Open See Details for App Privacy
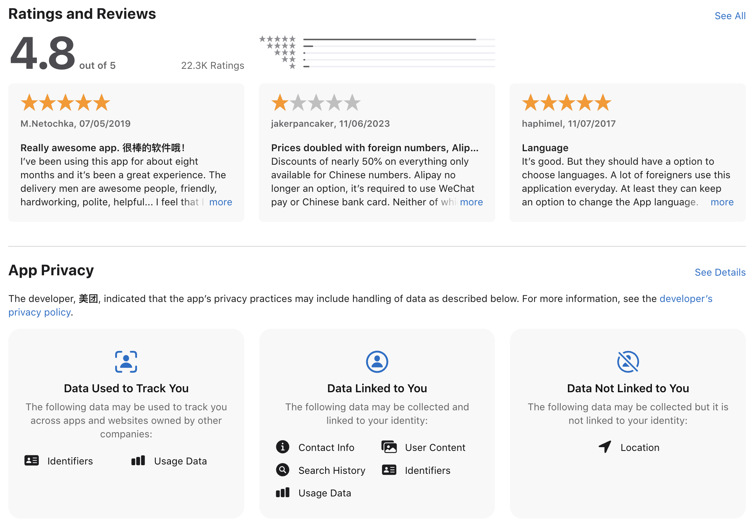 [720, 272]
